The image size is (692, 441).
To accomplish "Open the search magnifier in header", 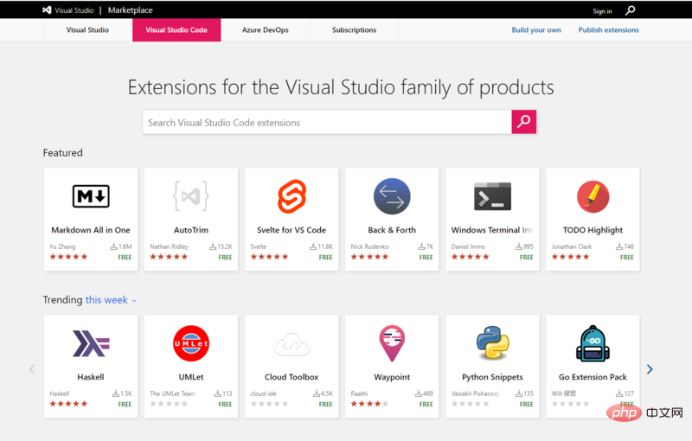I will click(631, 10).
